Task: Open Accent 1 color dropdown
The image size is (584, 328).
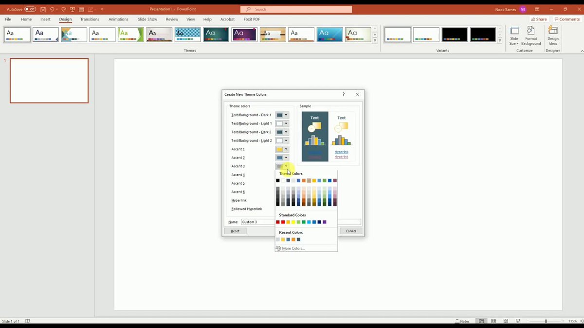Action: pyautogui.click(x=282, y=149)
